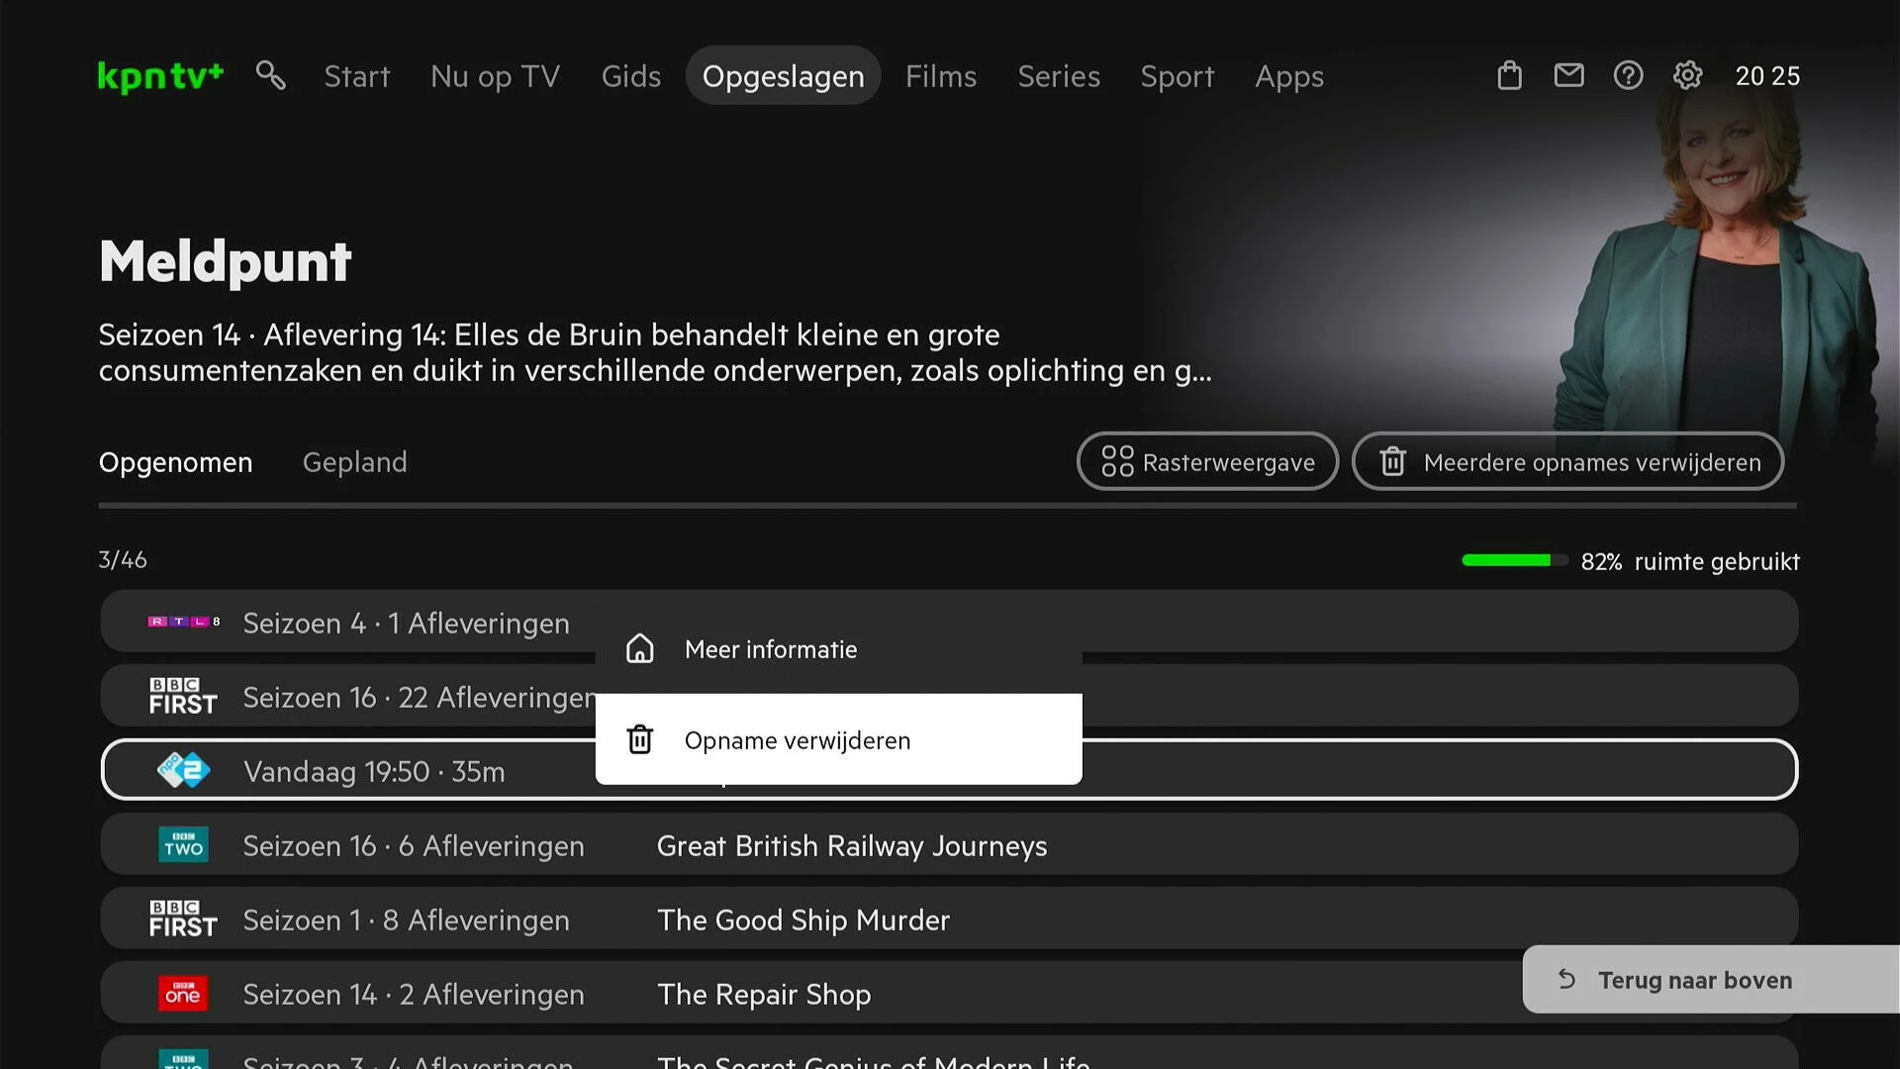1900x1069 pixels.
Task: Click Meerdere opnames verwijderen button
Action: [x=1567, y=461]
